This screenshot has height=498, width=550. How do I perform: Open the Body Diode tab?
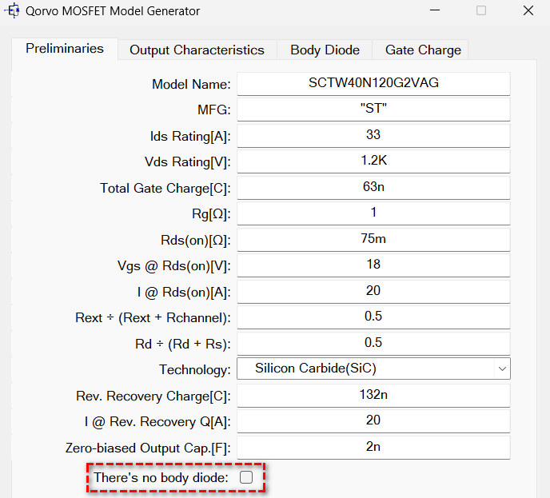[x=325, y=50]
